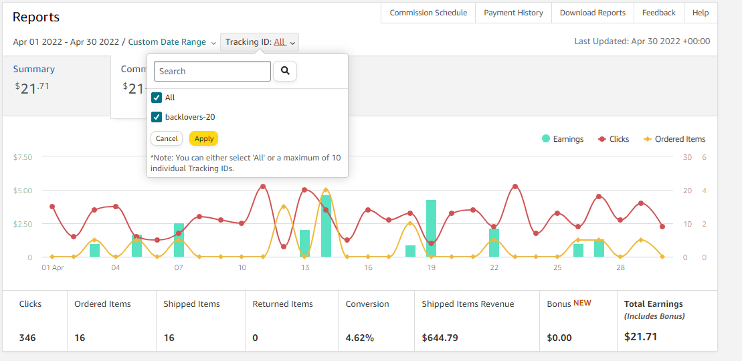Click the Ordered Items column label
The width and height of the screenshot is (742, 361).
[102, 304]
